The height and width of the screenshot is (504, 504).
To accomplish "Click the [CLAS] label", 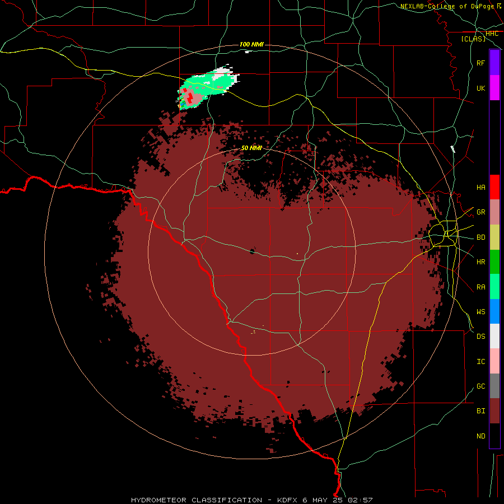I will tap(473, 39).
